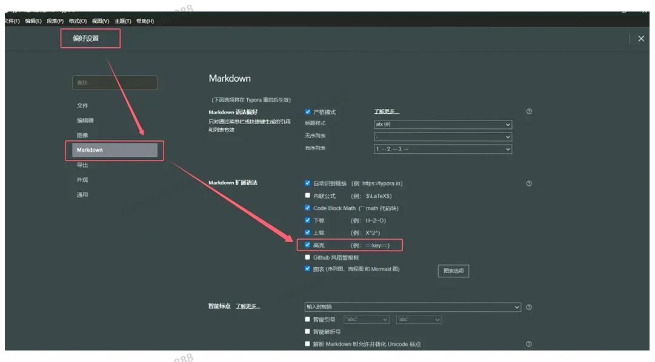Viewport: 655px width, 362px height.
Task: Open the 编辑(E) menu
Action: point(33,21)
